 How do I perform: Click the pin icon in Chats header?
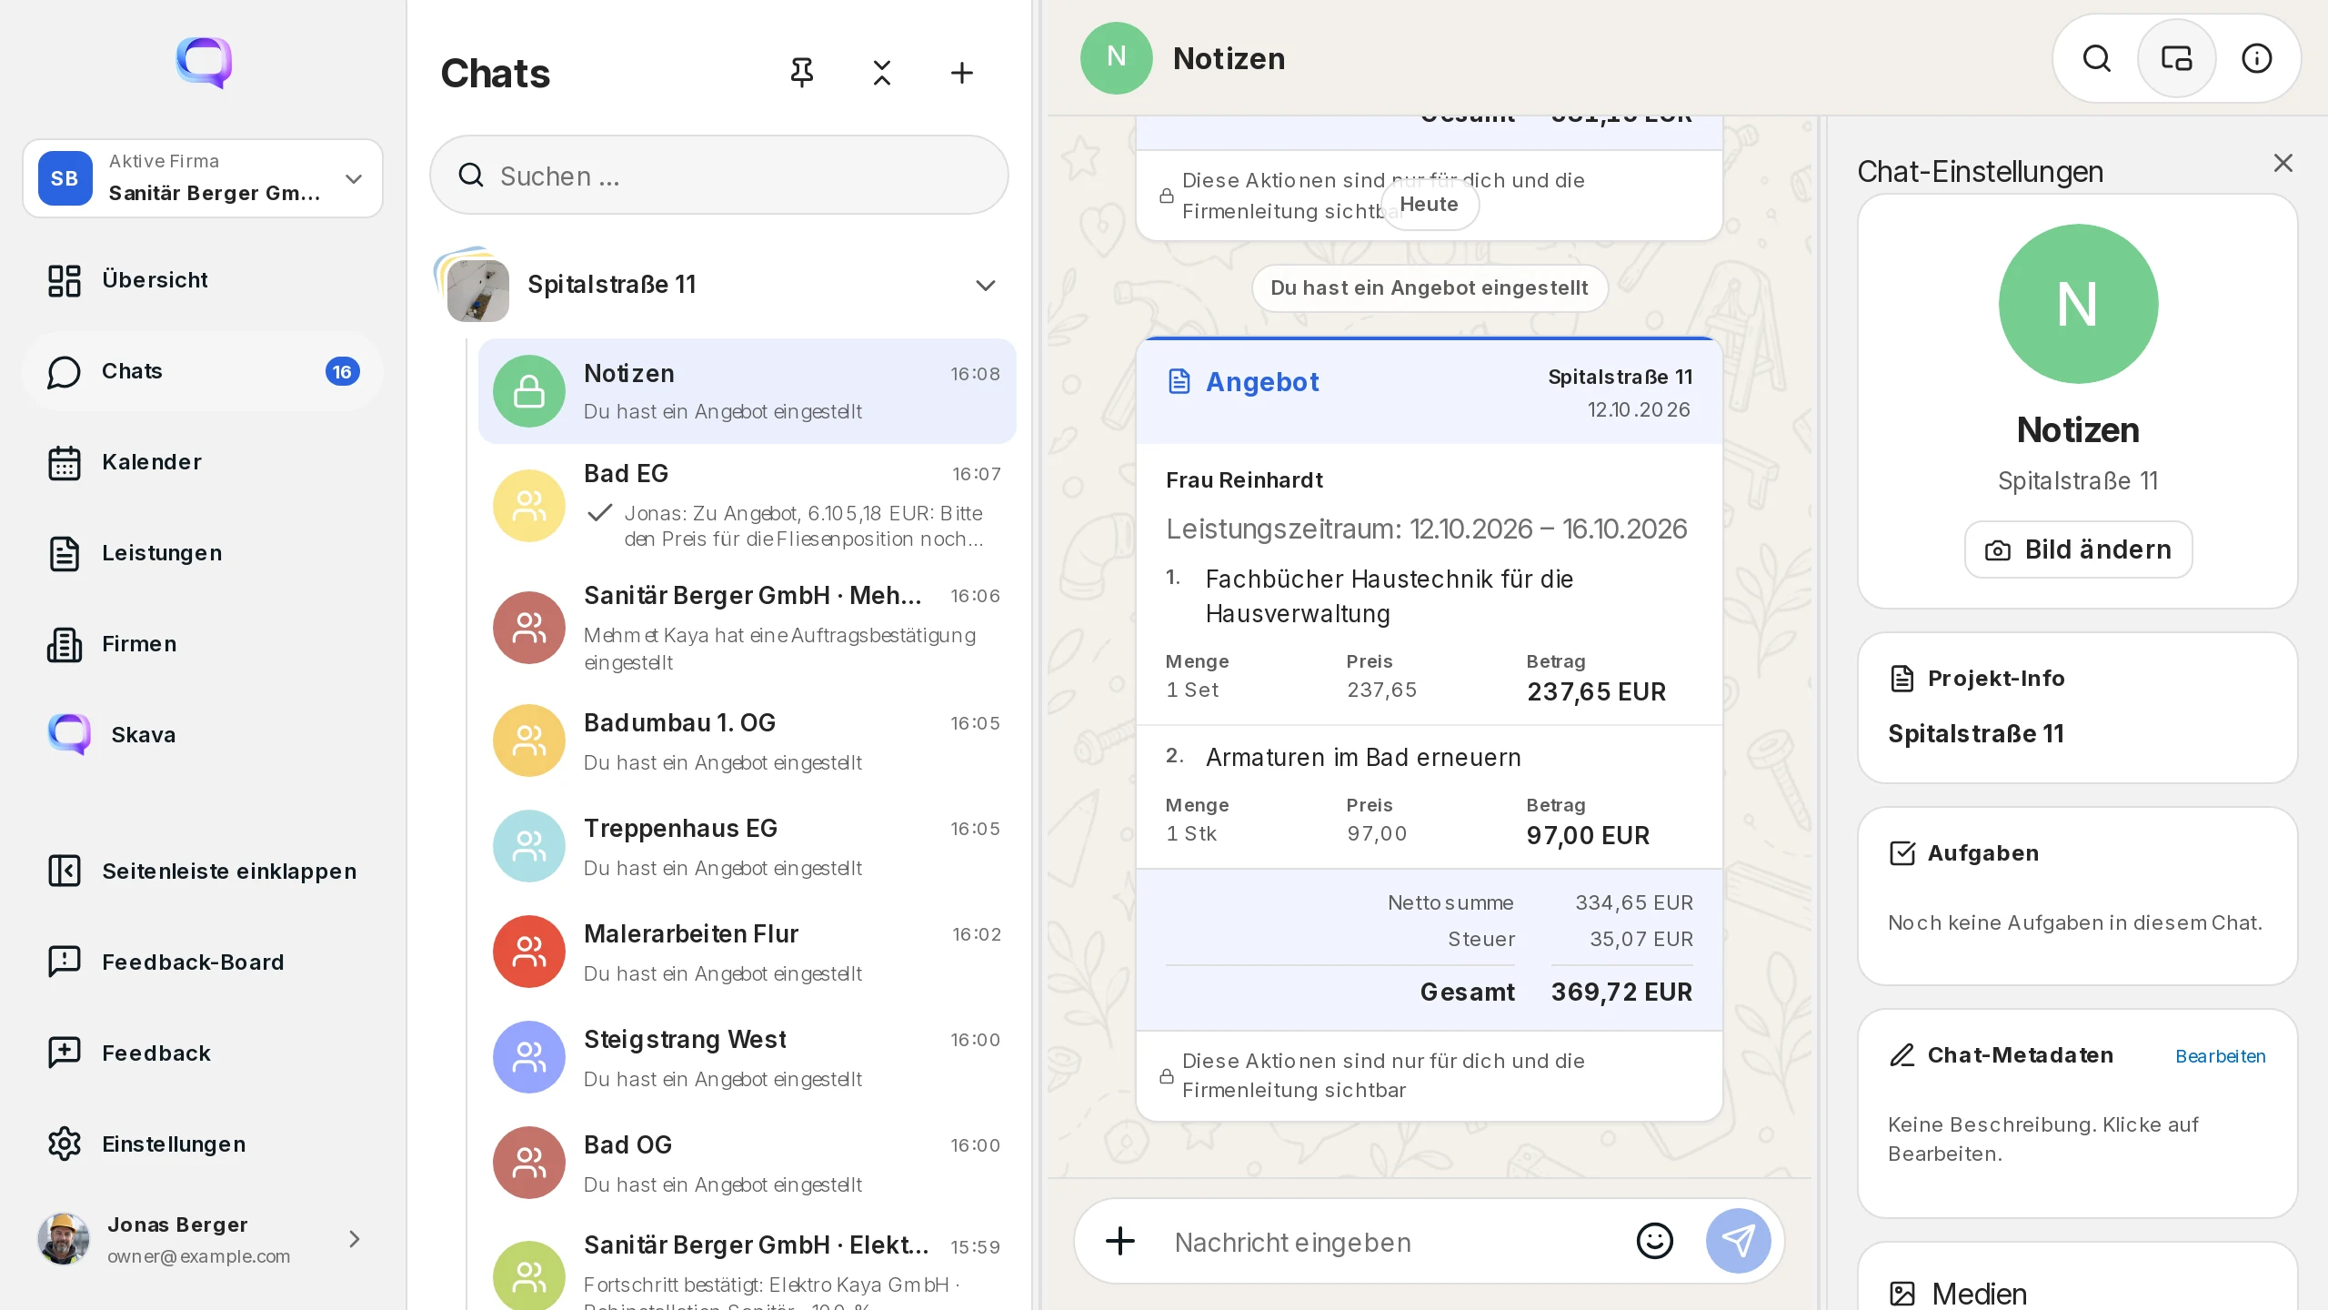[x=801, y=73]
